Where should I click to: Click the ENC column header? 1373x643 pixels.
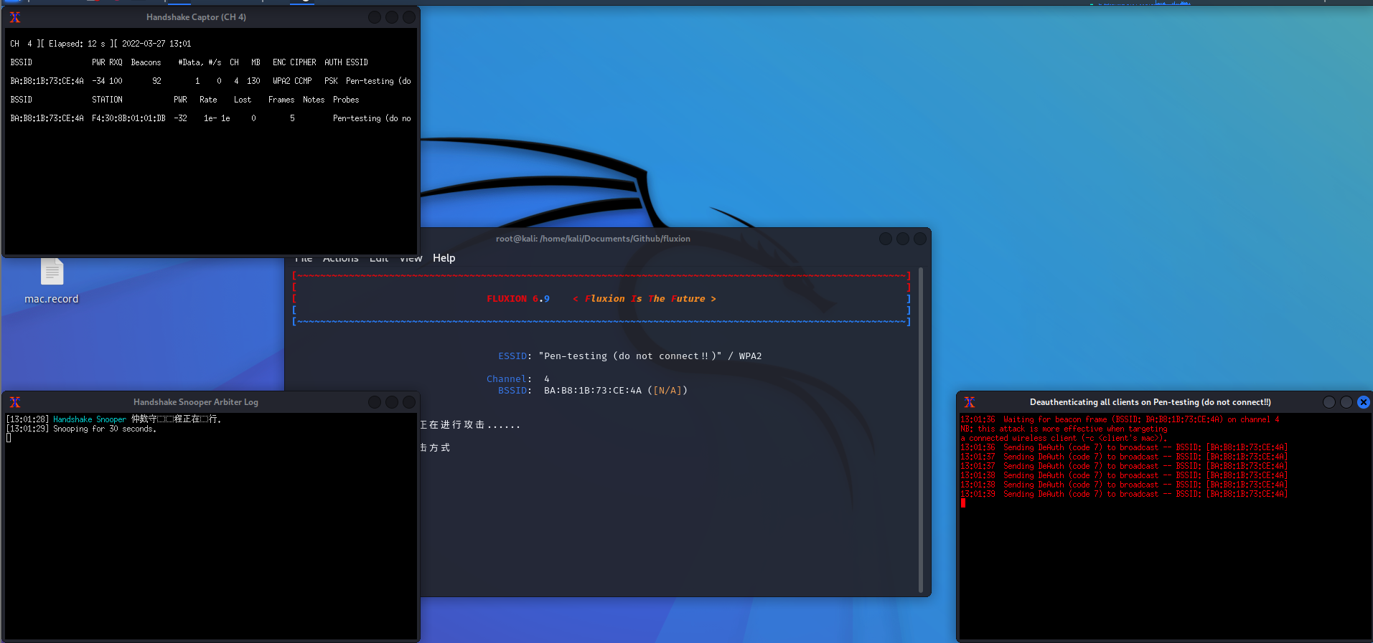(279, 62)
